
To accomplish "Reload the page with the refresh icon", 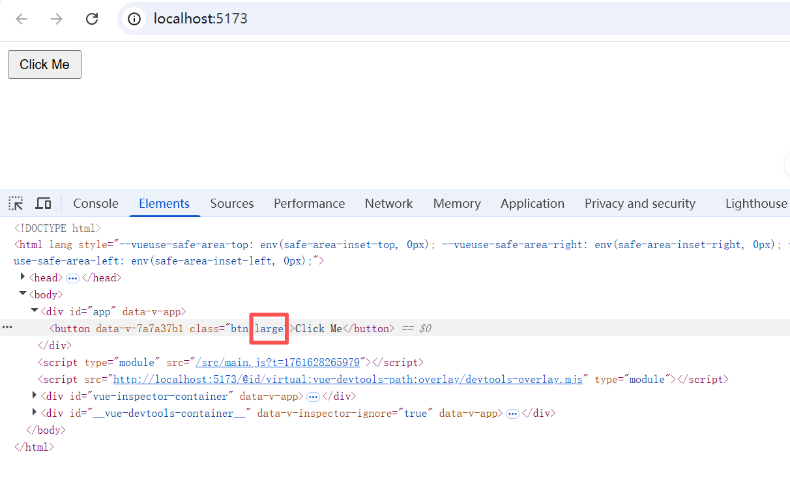I will tap(92, 19).
